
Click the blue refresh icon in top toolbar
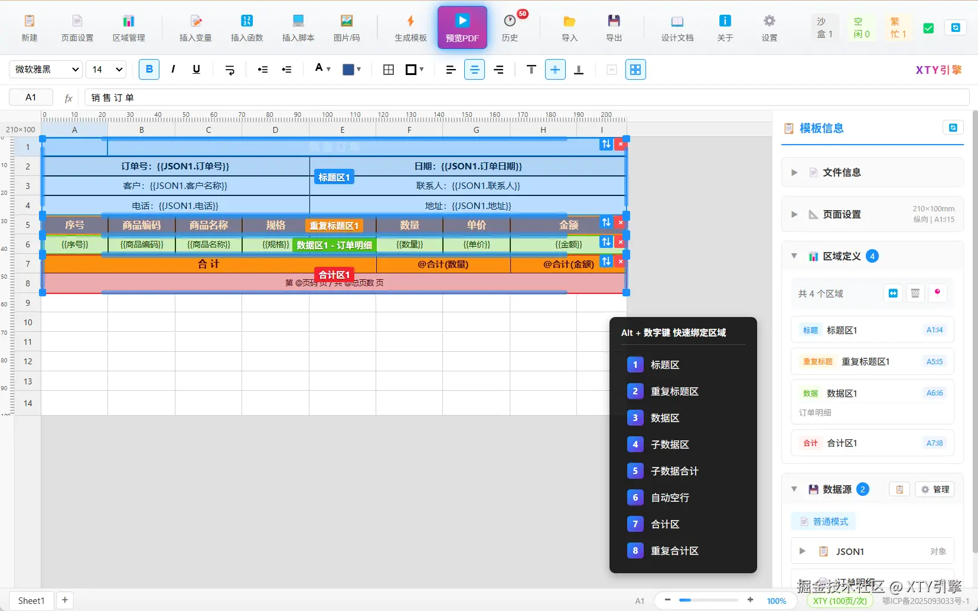pyautogui.click(x=956, y=28)
